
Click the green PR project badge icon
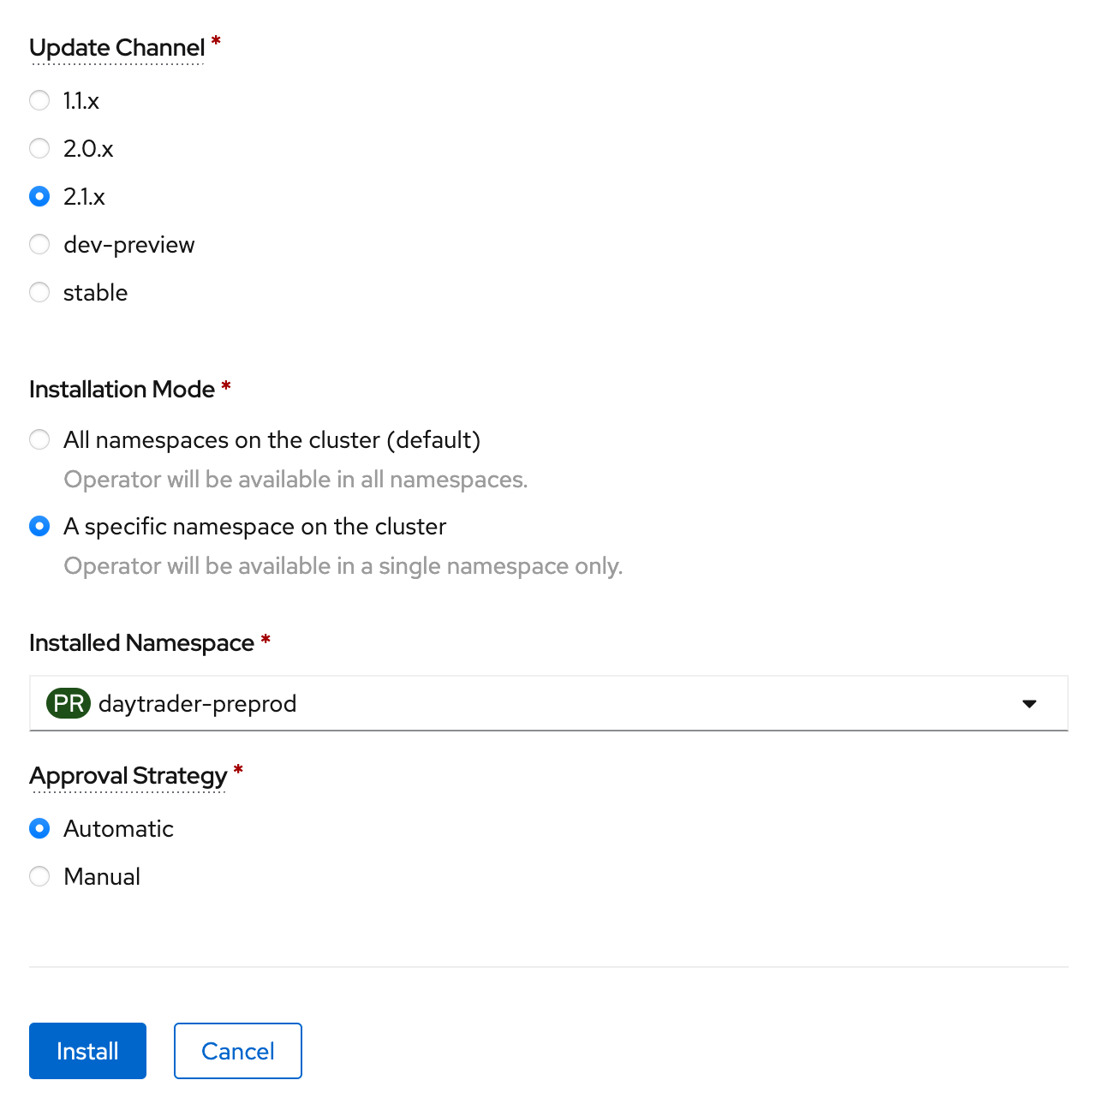pyautogui.click(x=69, y=703)
